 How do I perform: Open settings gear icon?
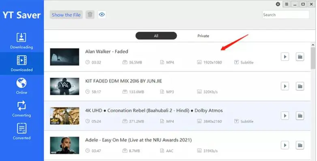click(278, 4)
